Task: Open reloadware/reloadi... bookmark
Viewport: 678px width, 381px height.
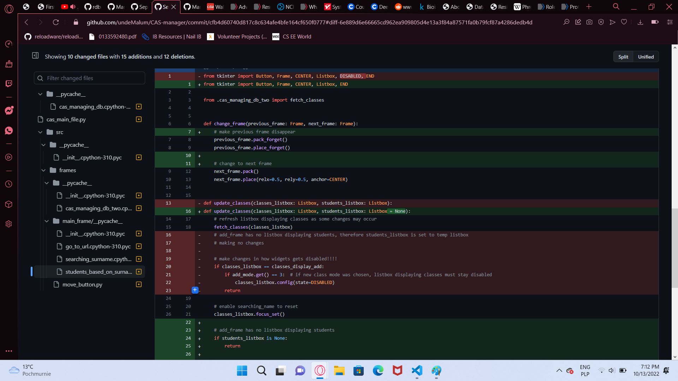Action: point(54,37)
